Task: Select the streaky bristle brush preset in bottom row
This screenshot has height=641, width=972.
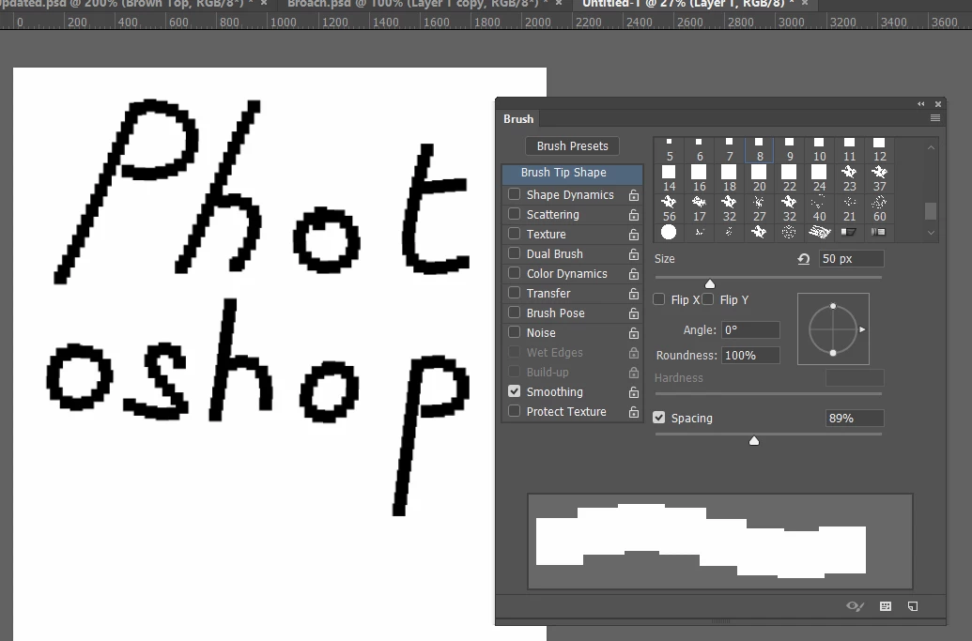Action: tap(820, 232)
